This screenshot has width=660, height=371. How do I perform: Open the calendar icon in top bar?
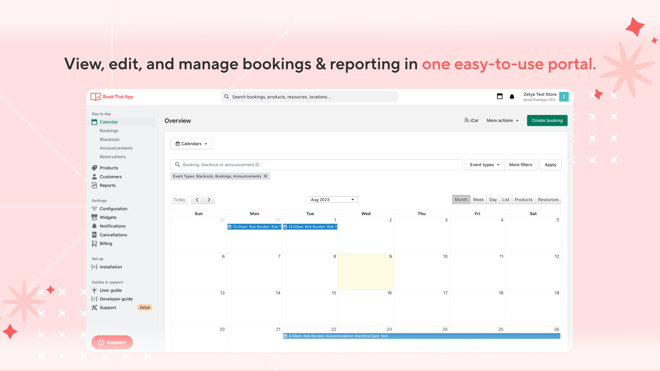click(500, 96)
